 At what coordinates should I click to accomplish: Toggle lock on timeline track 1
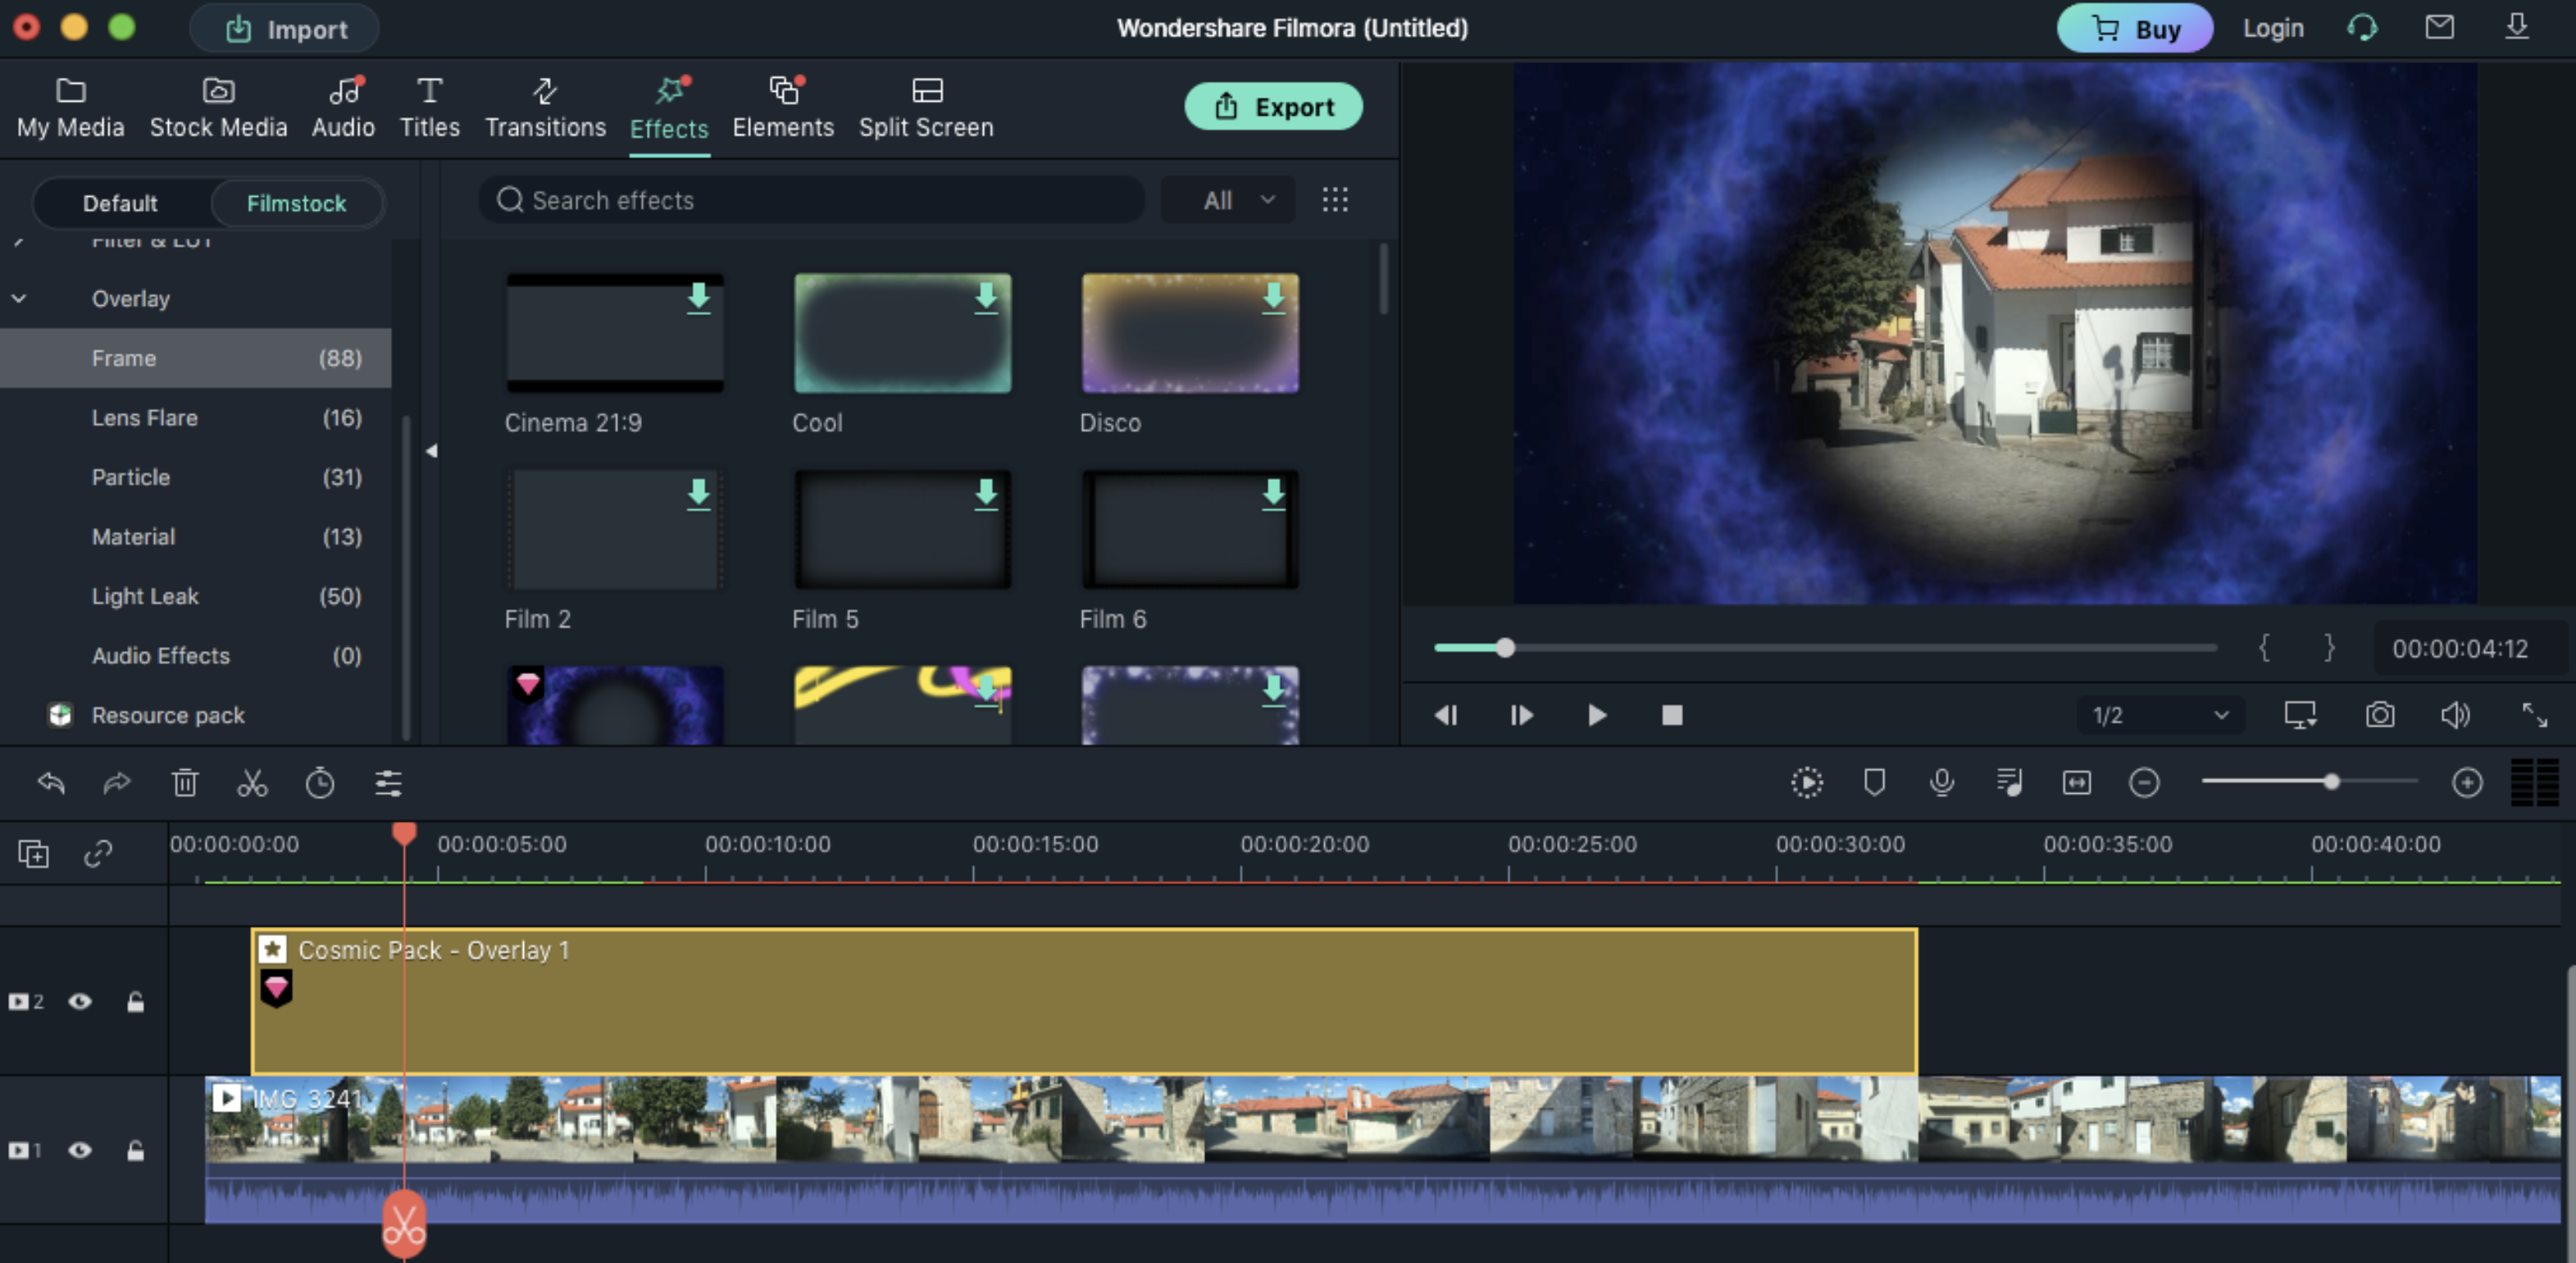134,1150
